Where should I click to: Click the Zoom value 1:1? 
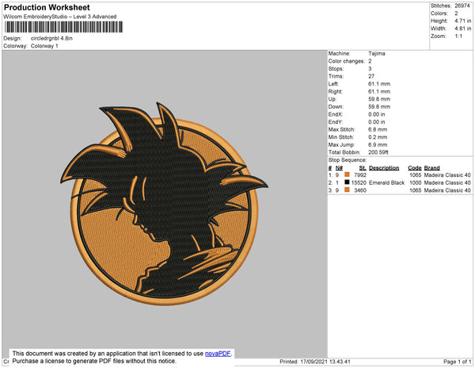click(x=458, y=36)
